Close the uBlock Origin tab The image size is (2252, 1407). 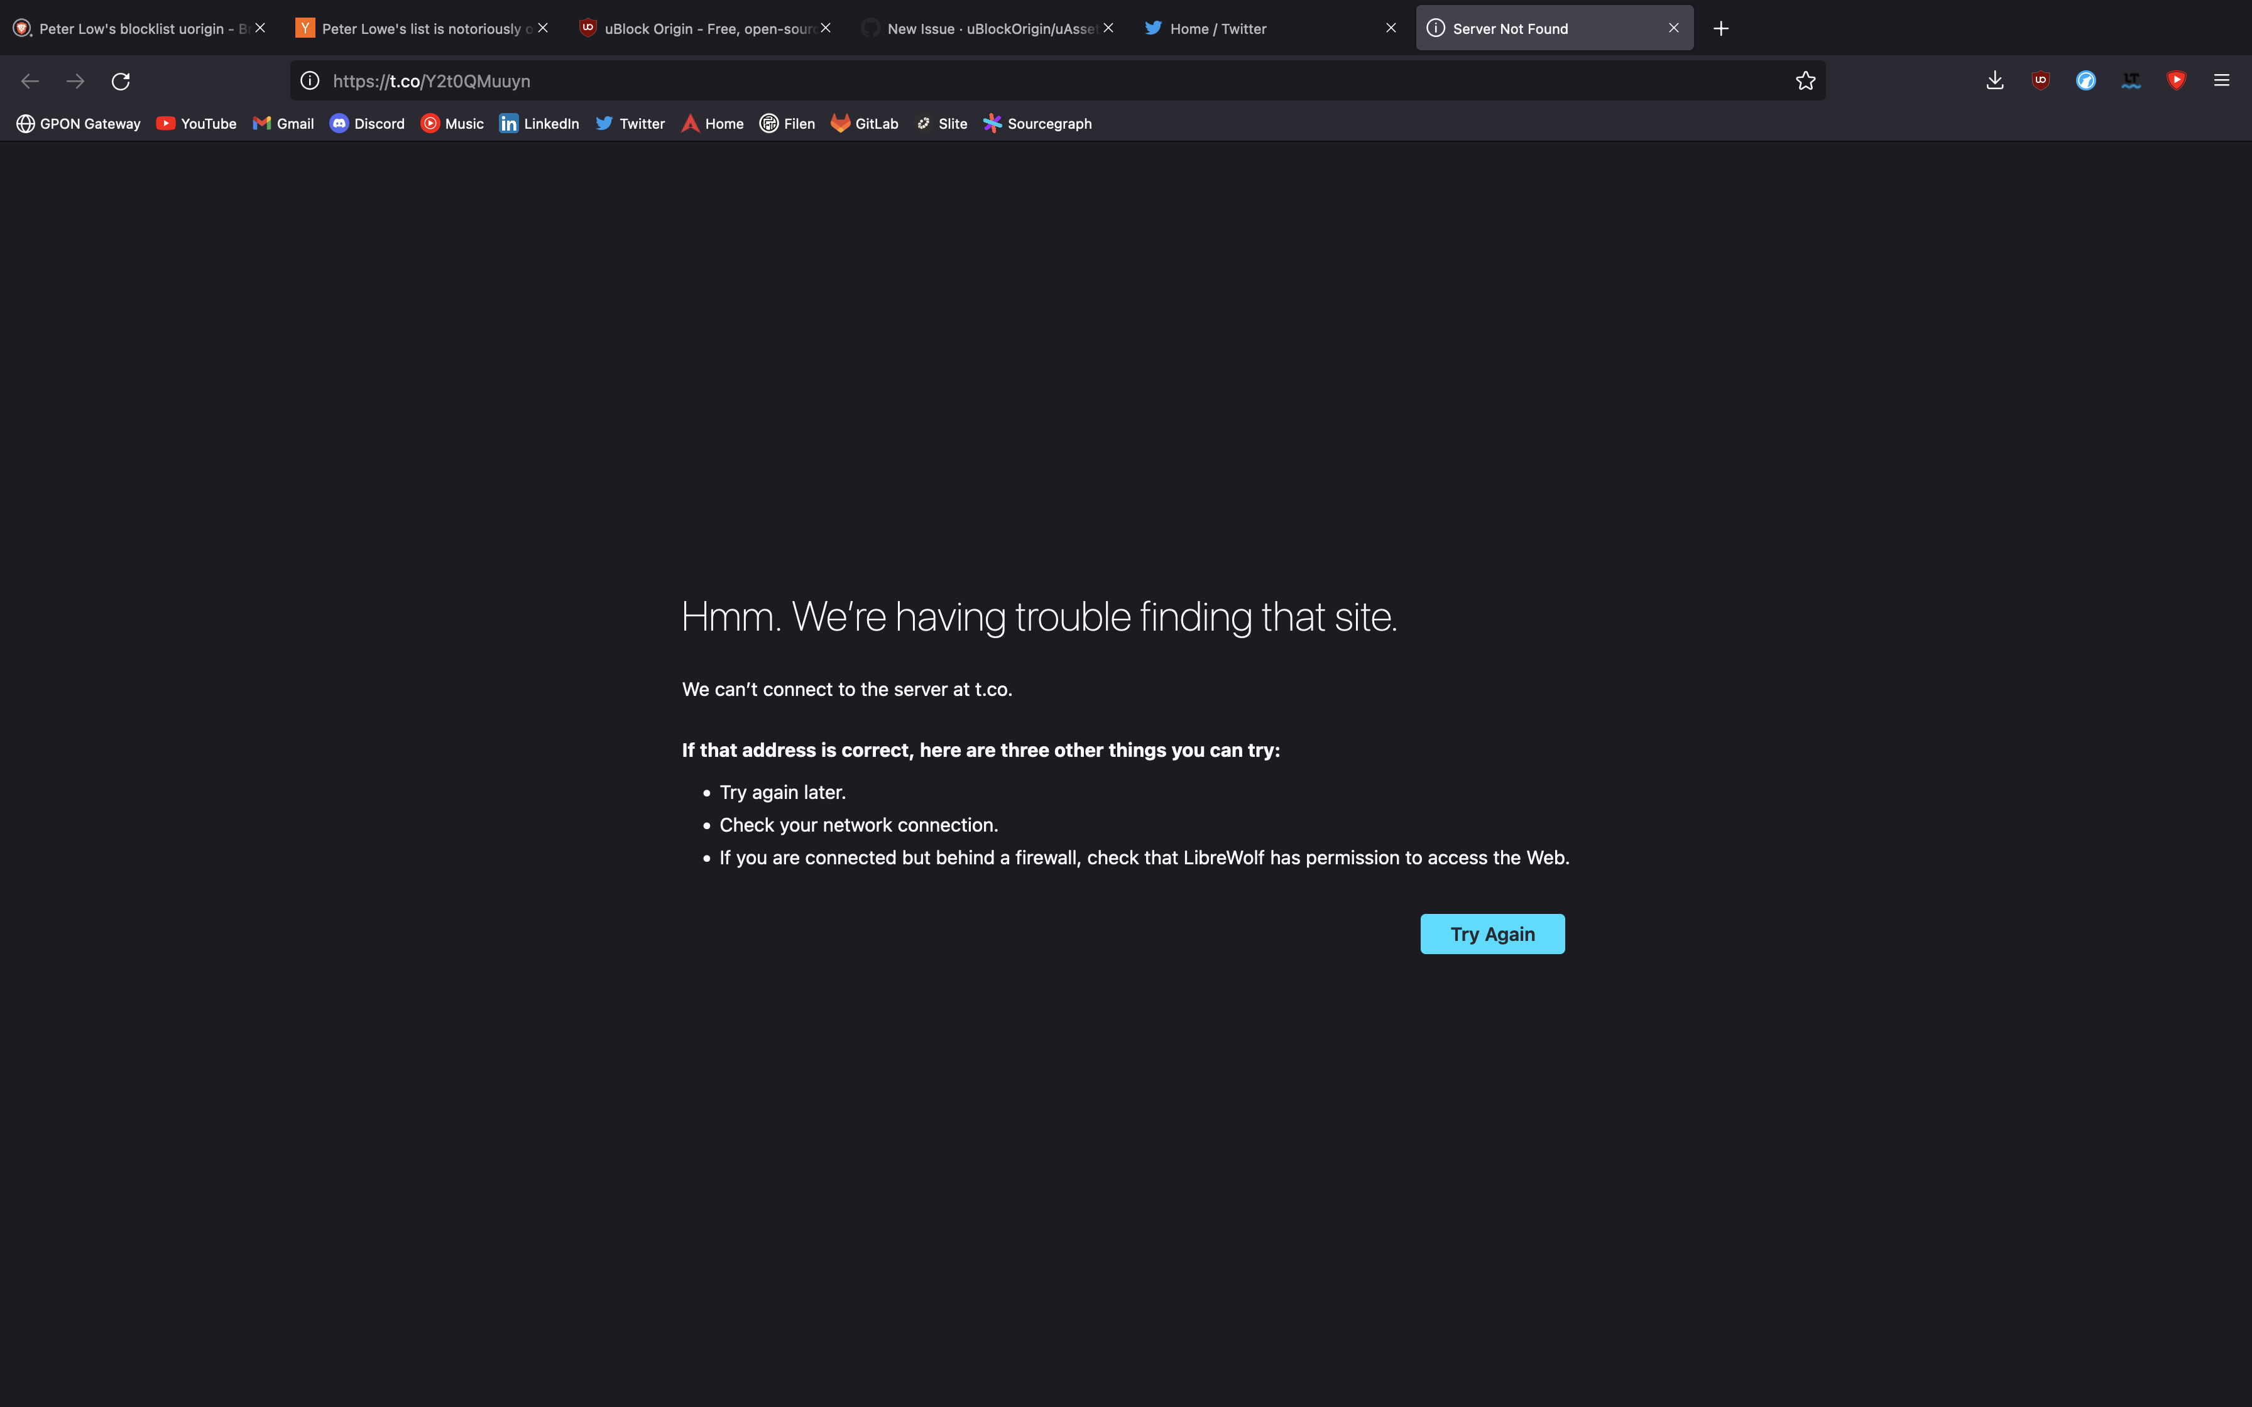[x=826, y=29]
